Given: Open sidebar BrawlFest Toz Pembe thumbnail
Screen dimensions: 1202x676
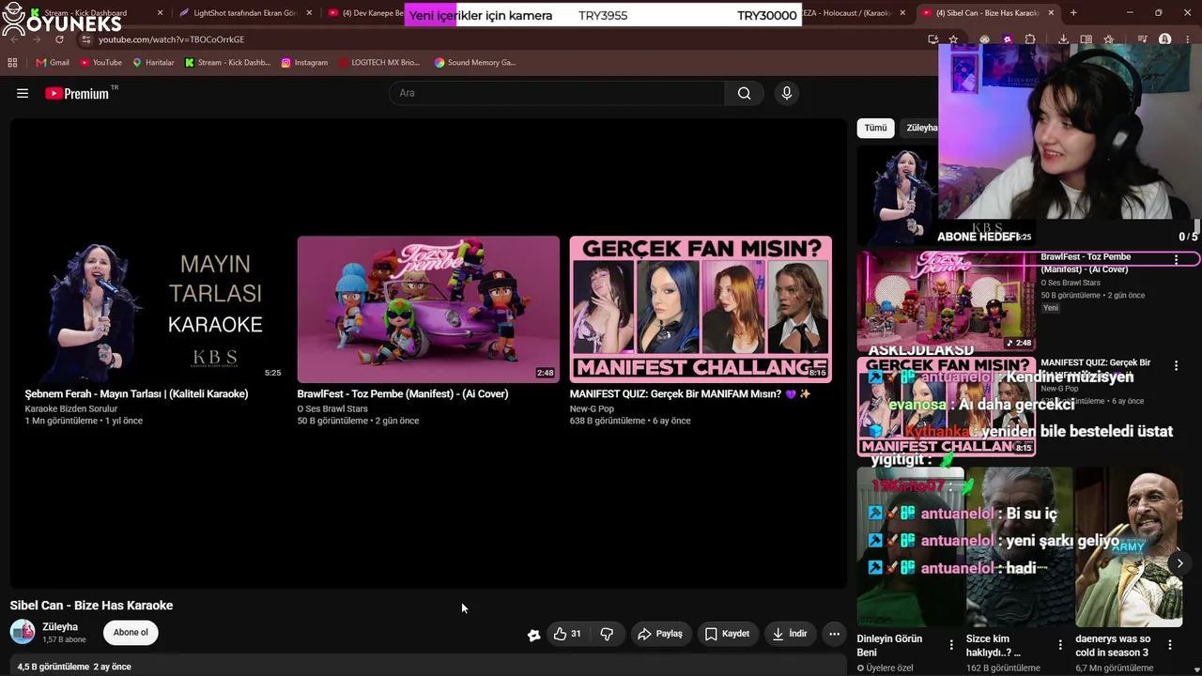Looking at the screenshot, I should [947, 301].
